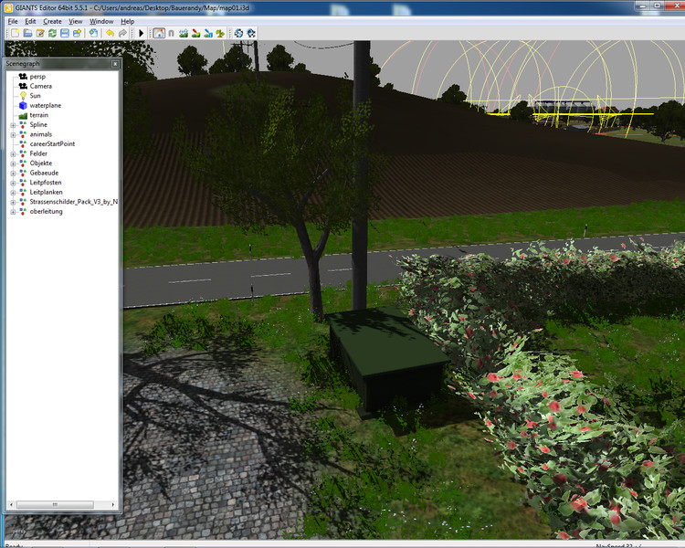Select the Strassenschilder_Pack_V3 node
Screen dimensions: 685x548
(x=73, y=202)
